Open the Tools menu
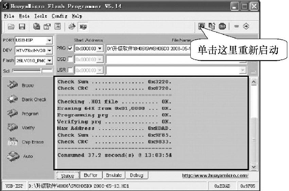 (40, 16)
